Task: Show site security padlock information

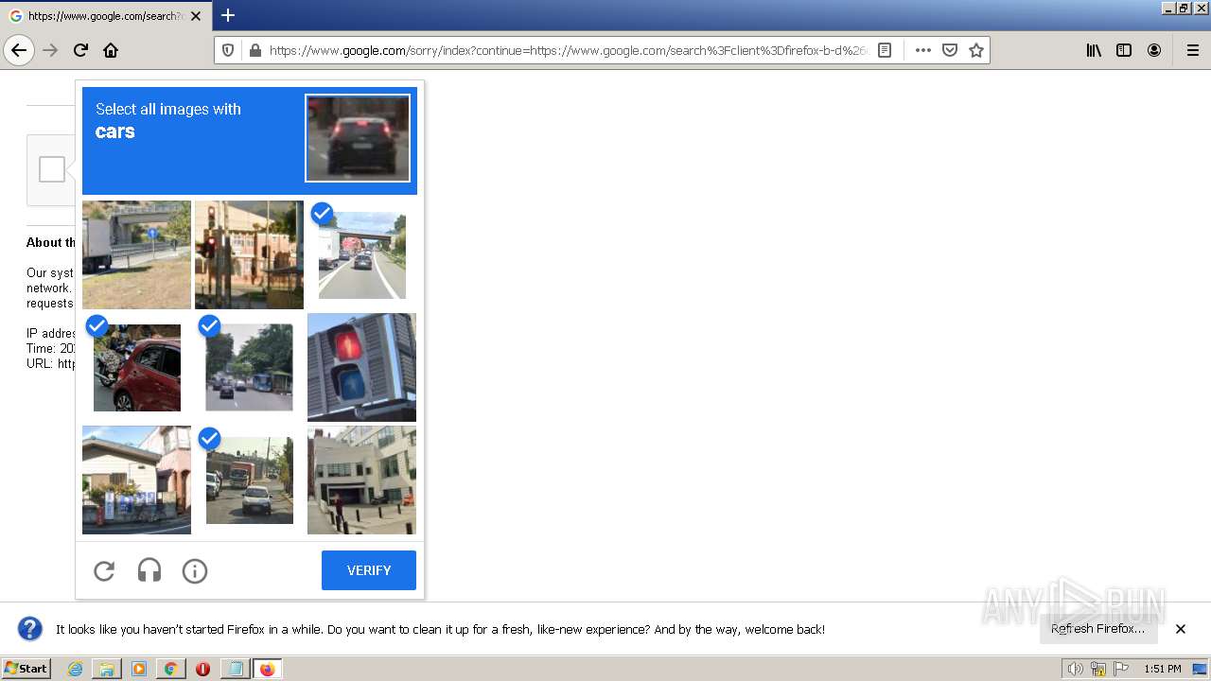Action: coord(254,50)
